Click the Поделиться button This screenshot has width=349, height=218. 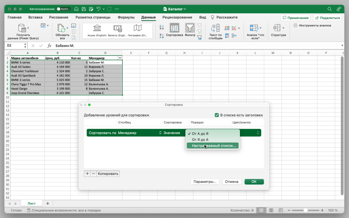tap(328, 18)
